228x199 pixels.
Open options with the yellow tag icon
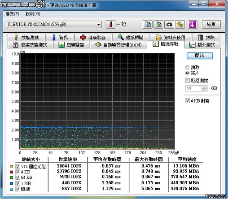(180, 24)
